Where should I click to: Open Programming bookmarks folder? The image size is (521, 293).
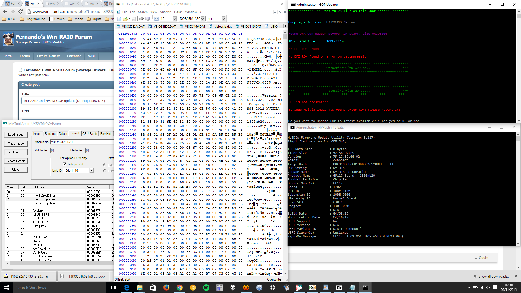pos(33,19)
